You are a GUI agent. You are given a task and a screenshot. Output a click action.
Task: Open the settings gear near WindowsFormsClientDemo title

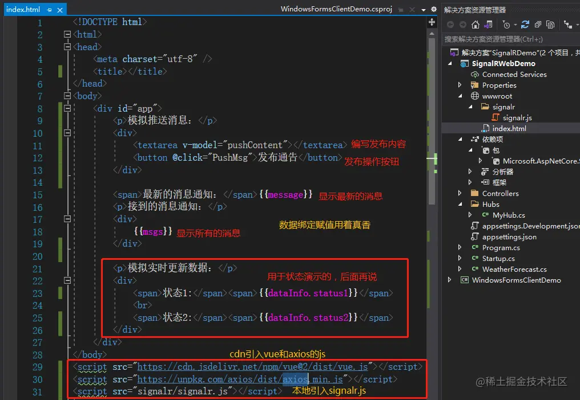point(434,10)
